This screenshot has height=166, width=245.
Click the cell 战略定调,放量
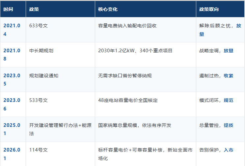[x=220, y=55]
